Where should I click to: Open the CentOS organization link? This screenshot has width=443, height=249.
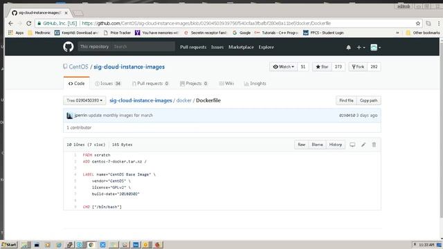coord(78,67)
